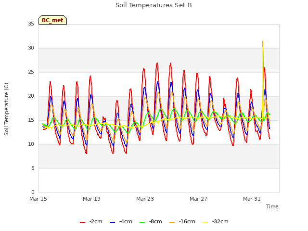Click the 25 y-axis tick label
The image size is (308, 231).
point(31,72)
